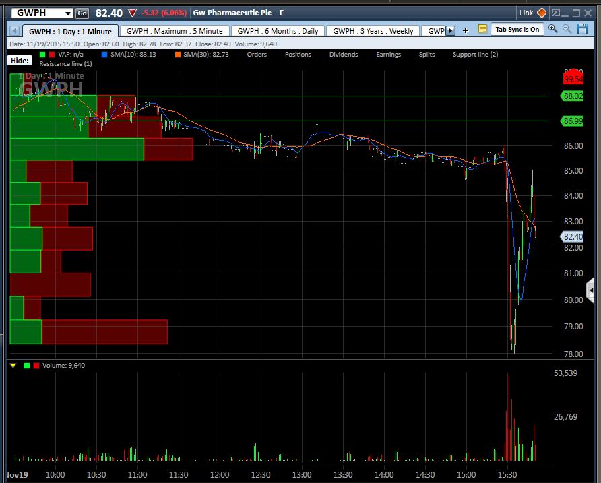Open the GWPH symbol dropdown
This screenshot has width=601, height=483.
68,13
